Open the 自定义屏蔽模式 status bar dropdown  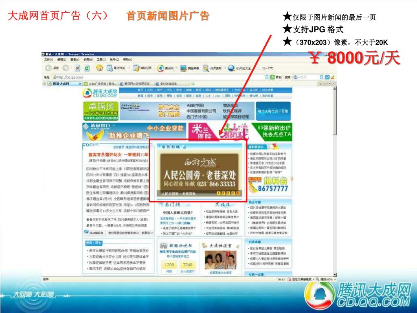301,280
